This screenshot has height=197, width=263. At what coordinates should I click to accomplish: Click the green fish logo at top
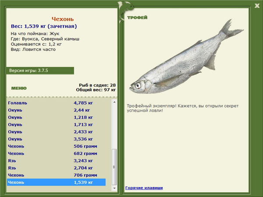(x=125, y=12)
